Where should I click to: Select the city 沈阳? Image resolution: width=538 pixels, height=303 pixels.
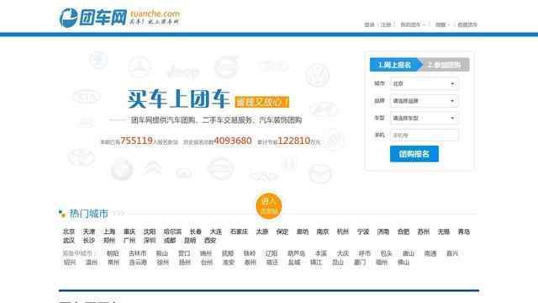click(x=150, y=232)
